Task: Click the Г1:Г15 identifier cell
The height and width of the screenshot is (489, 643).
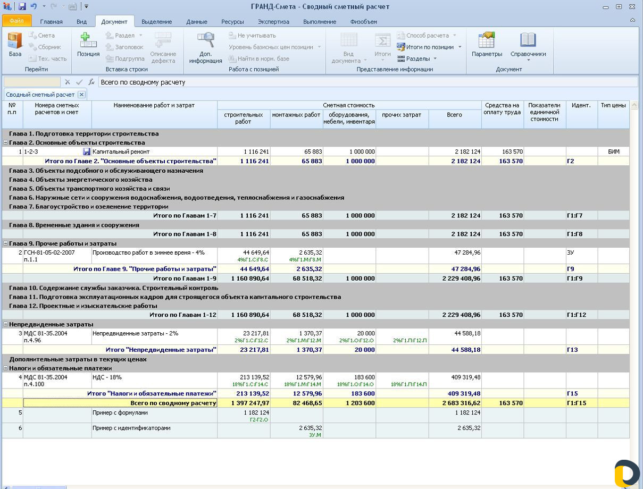Action: [x=582, y=403]
